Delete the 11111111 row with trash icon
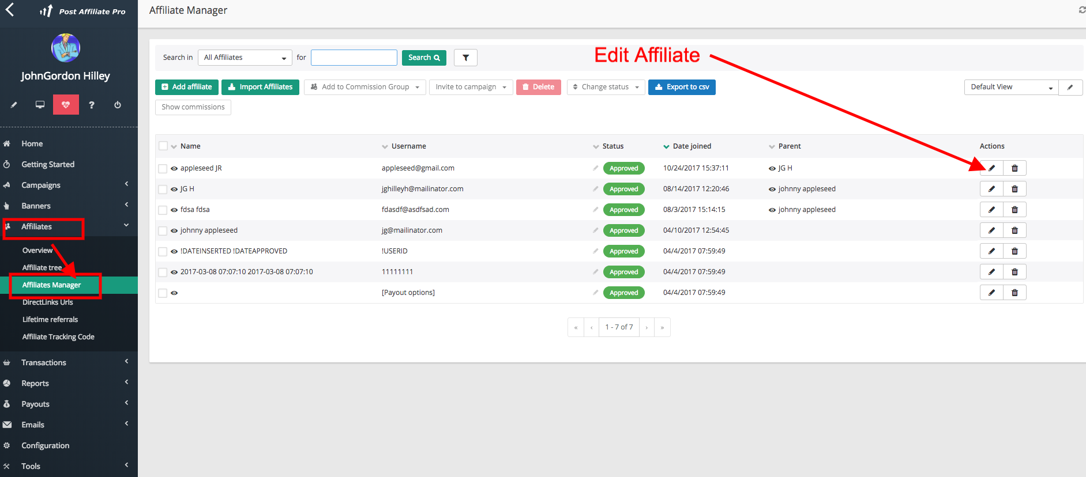This screenshot has width=1086, height=477. pos(1014,272)
